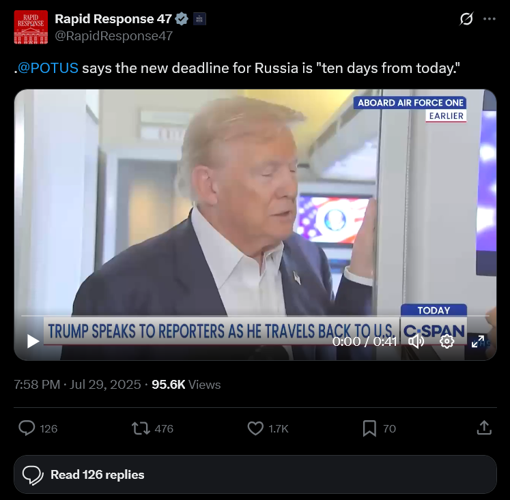This screenshot has width=510, height=500.
Task: Repost the tweet with 476 reposts
Action: [x=141, y=428]
